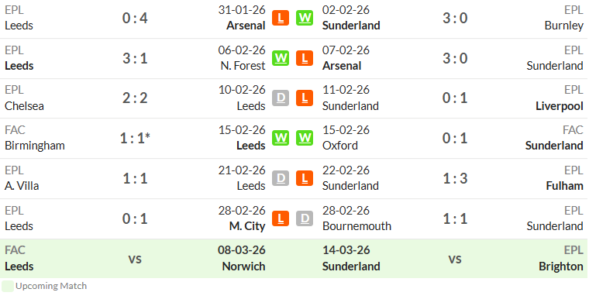Screen dimensions: 589x306
Task: Click the orange L badge for Leeds vs M. City
Action: coord(281,218)
